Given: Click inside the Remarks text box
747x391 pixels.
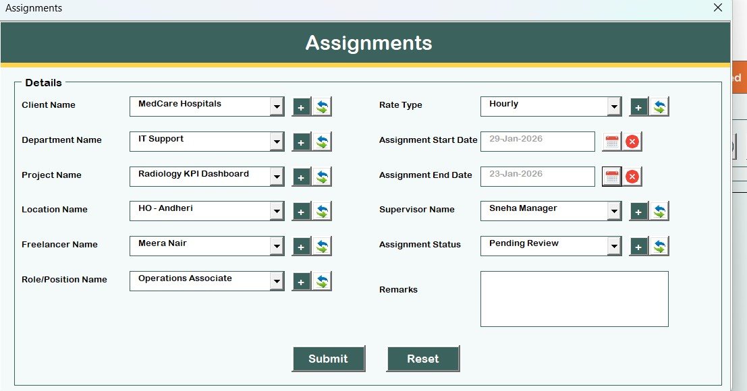Looking at the screenshot, I should (x=574, y=297).
